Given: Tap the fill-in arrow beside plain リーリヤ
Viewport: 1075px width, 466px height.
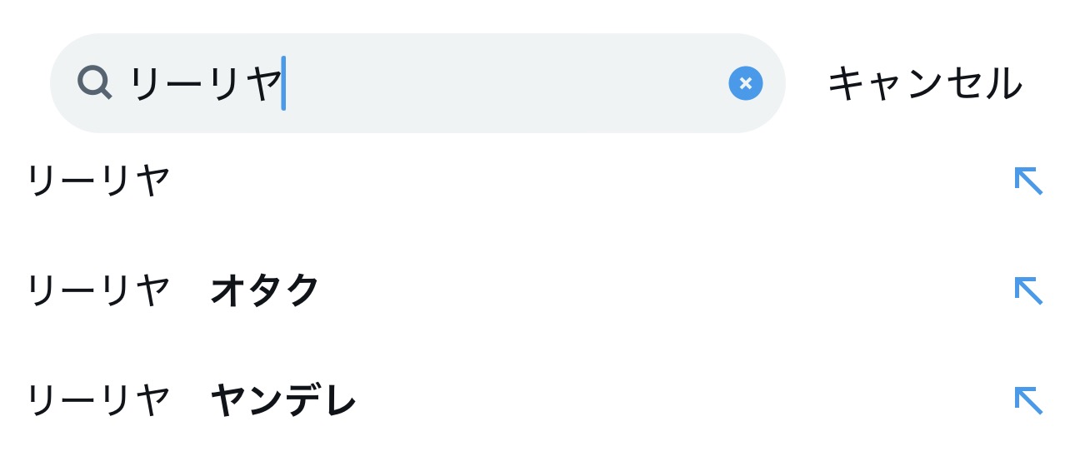Looking at the screenshot, I should tap(1028, 181).
